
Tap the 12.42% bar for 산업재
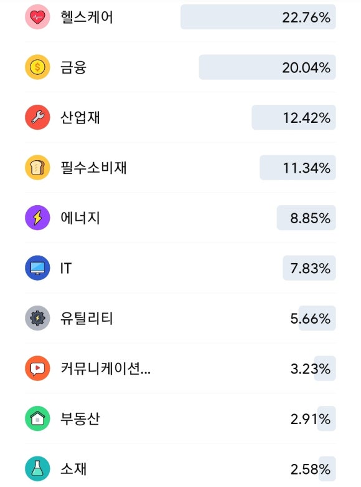coord(294,117)
